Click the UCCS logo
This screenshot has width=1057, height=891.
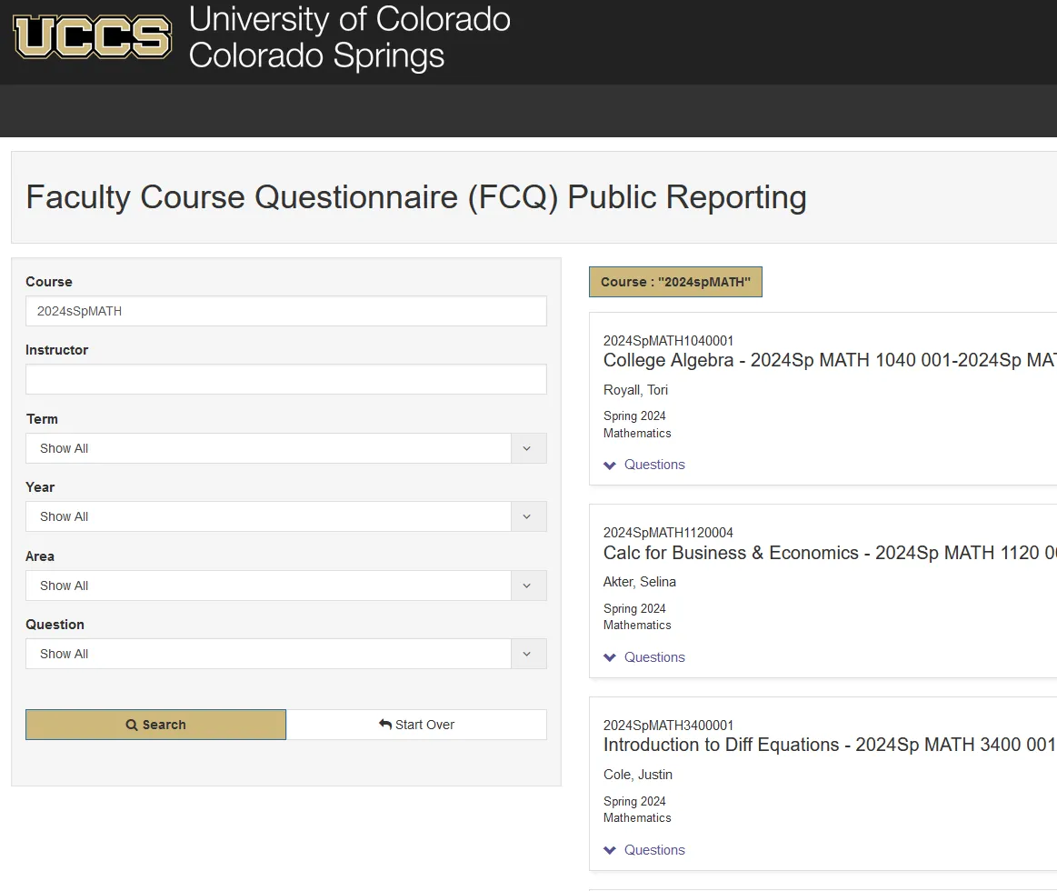tap(90, 39)
